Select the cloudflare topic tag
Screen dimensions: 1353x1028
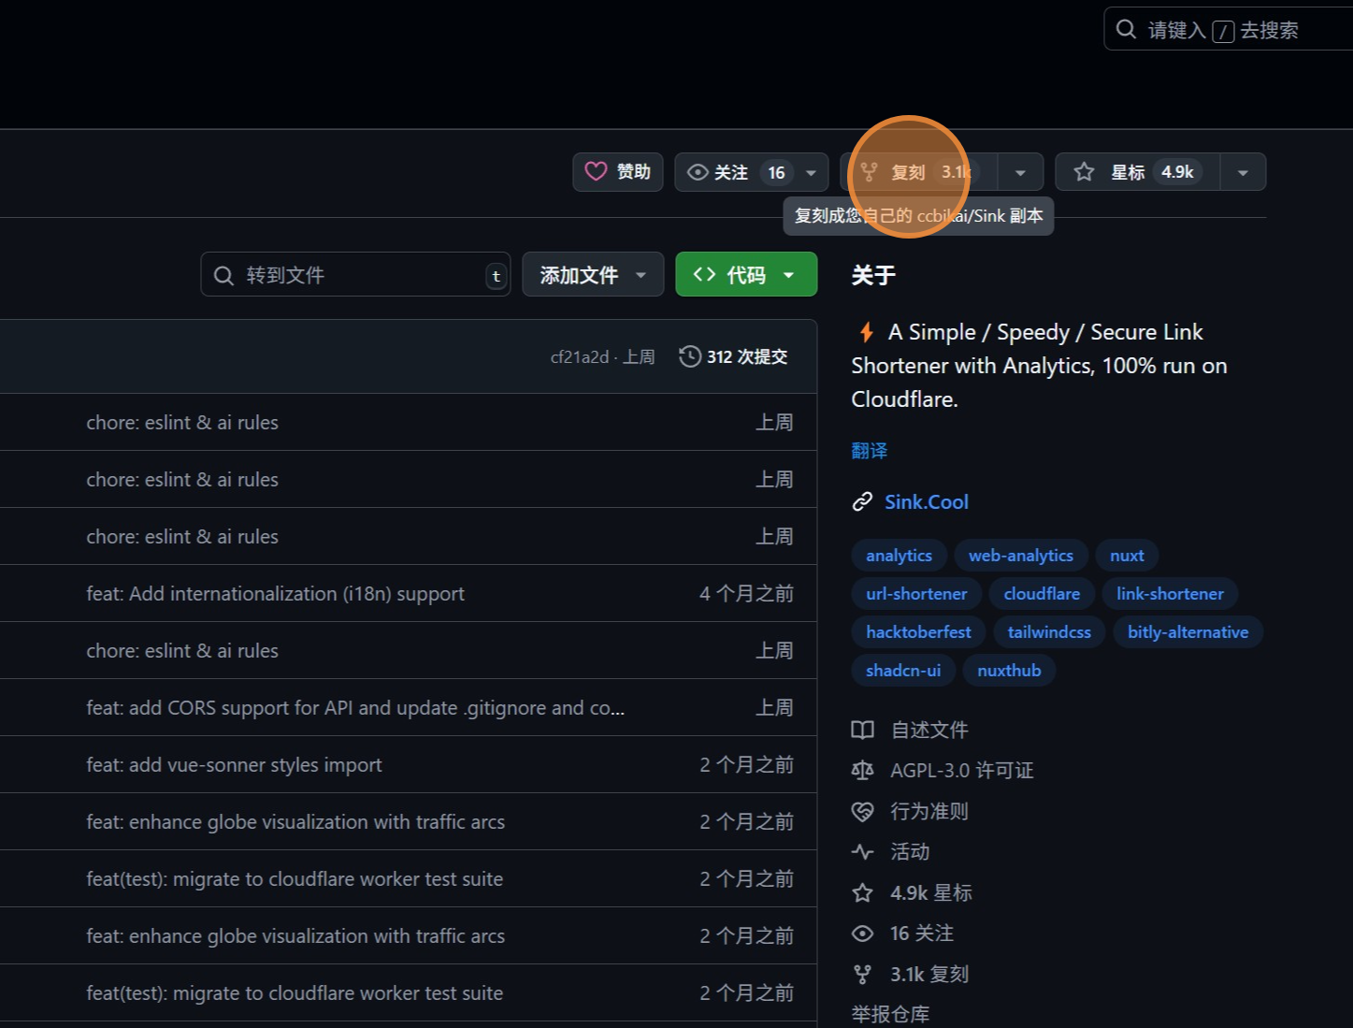[x=1042, y=594]
